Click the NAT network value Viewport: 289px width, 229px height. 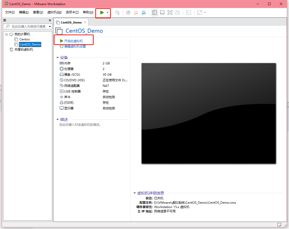pyautogui.click(x=106, y=86)
